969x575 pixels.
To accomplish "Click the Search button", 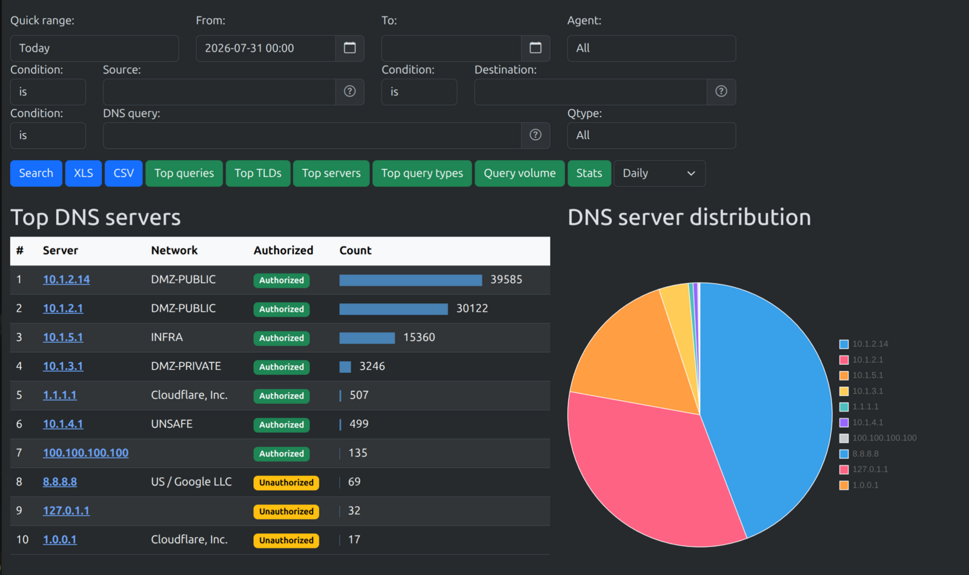I will [36, 173].
